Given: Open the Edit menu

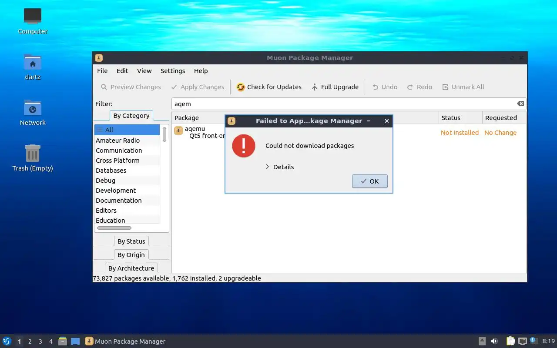Looking at the screenshot, I should [122, 71].
